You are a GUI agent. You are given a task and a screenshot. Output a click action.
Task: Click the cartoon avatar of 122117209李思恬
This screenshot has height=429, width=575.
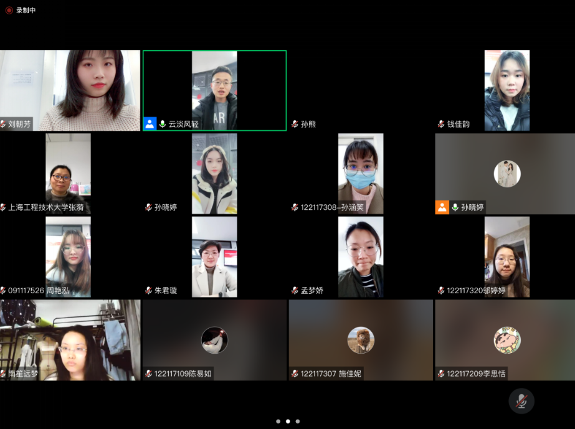coord(506,340)
